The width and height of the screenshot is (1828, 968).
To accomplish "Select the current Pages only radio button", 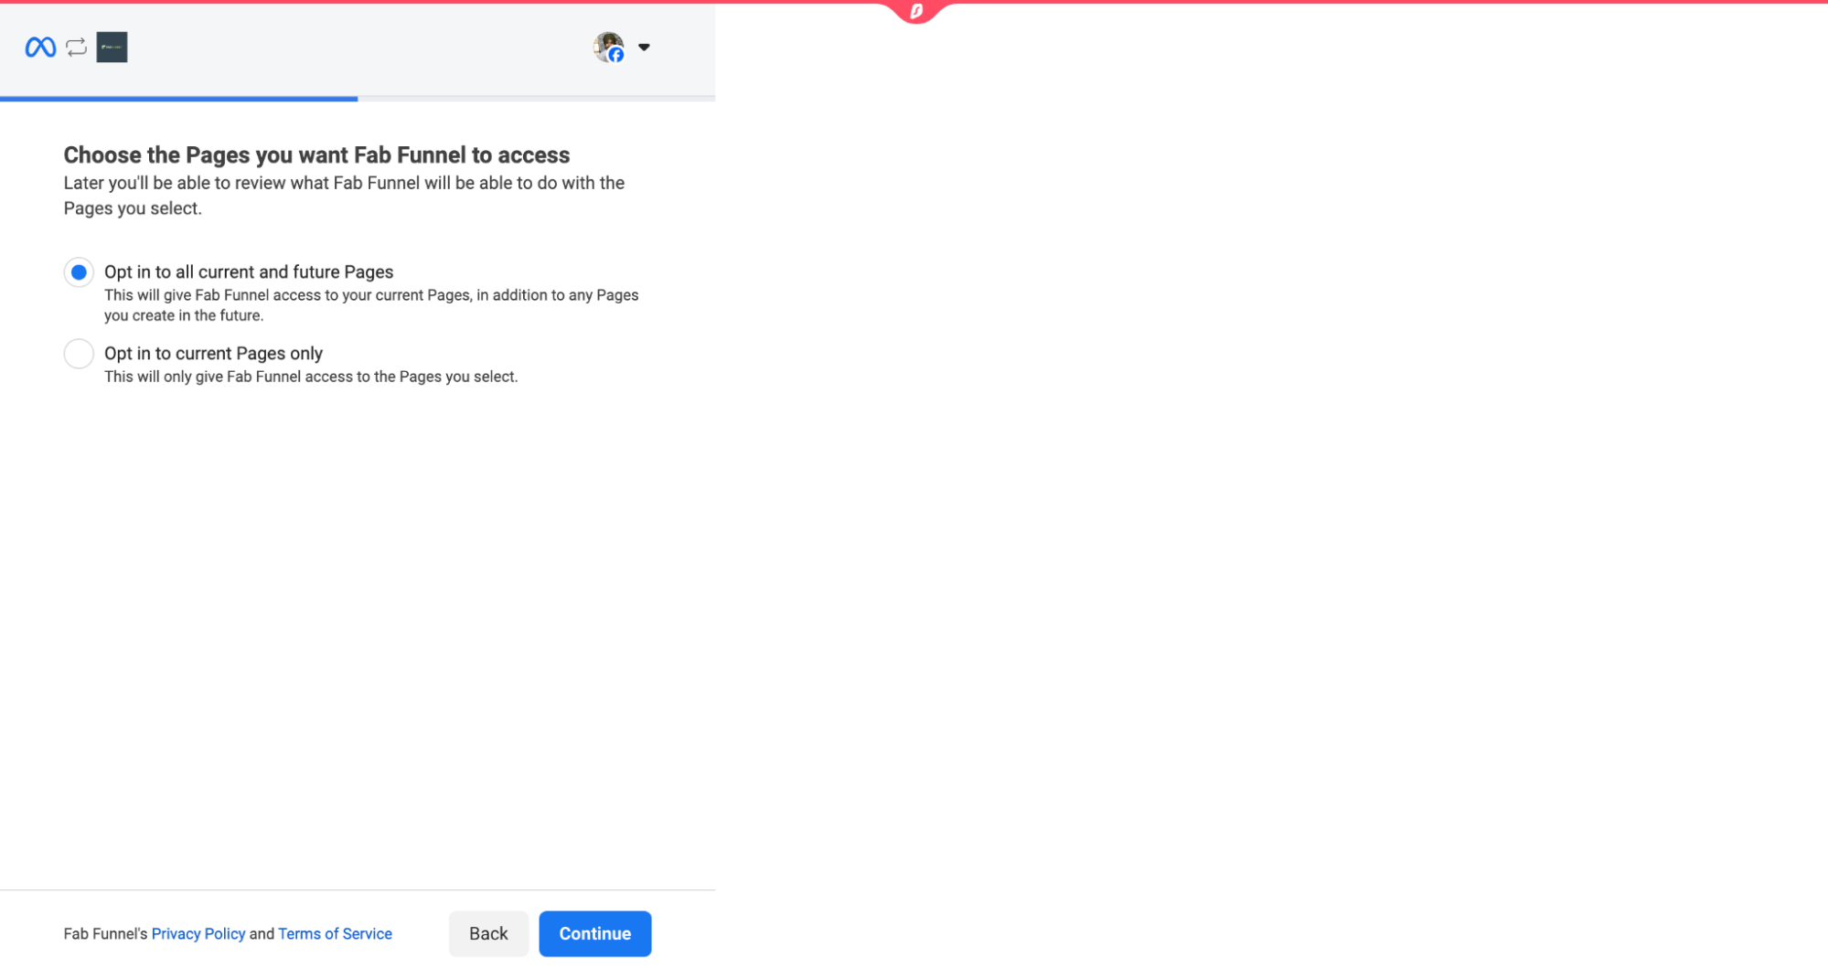I will tap(79, 354).
